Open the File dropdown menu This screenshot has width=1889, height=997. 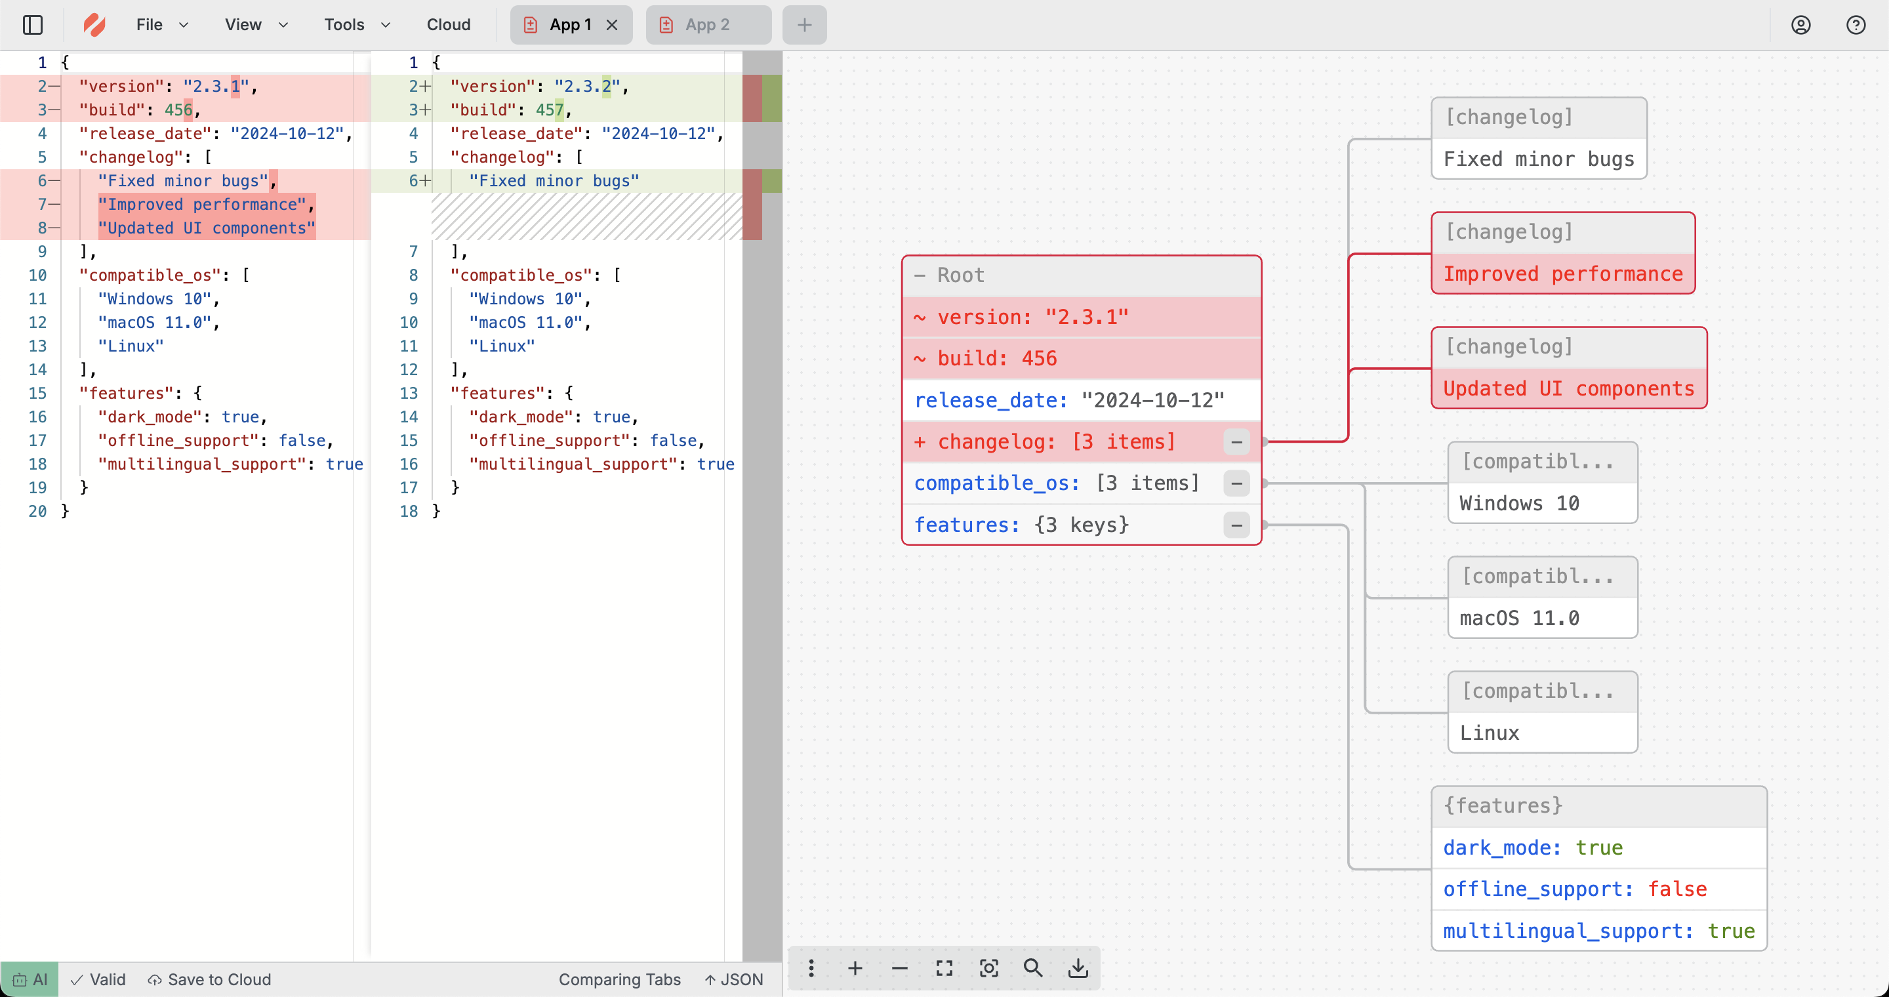click(x=161, y=25)
